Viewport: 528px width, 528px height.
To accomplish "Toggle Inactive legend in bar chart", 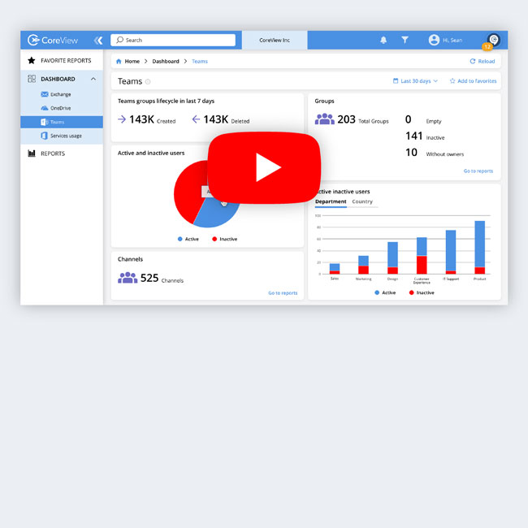I will (422, 292).
